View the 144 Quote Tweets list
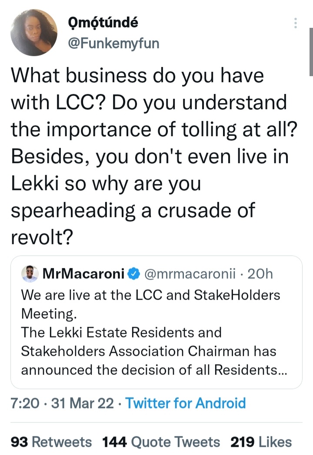313x455 pixels. pos(161,442)
